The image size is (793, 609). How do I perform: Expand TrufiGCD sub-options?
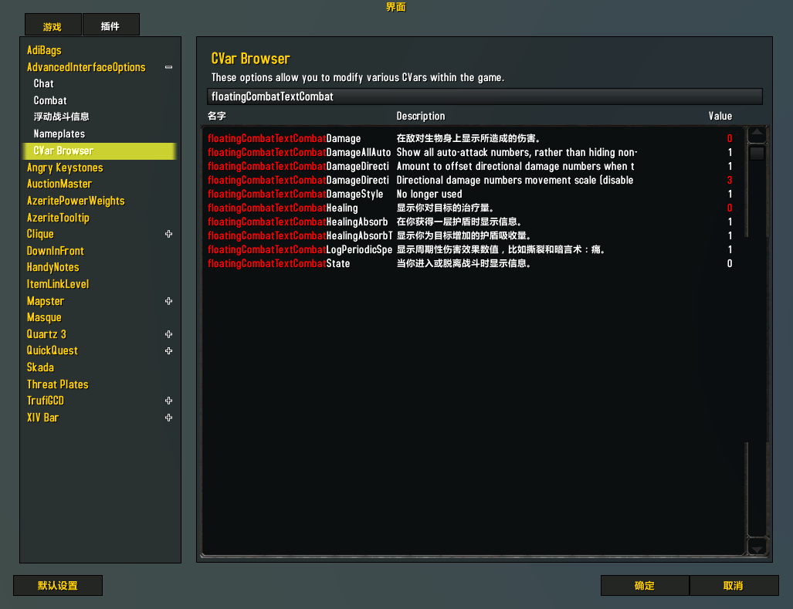[x=168, y=401]
